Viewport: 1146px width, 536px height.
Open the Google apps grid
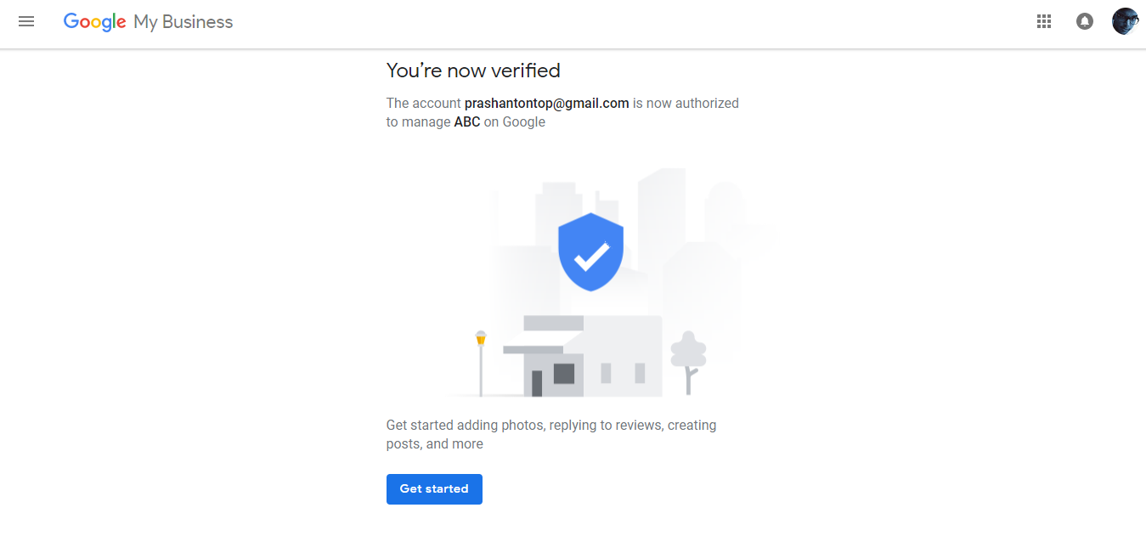coord(1044,22)
